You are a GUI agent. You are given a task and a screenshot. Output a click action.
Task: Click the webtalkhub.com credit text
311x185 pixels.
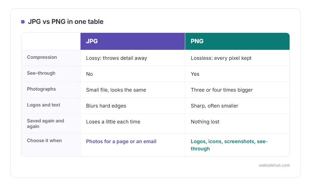coord(274,165)
